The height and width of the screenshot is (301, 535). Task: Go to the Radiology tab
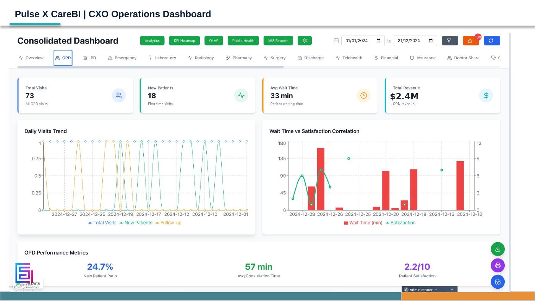coord(201,58)
